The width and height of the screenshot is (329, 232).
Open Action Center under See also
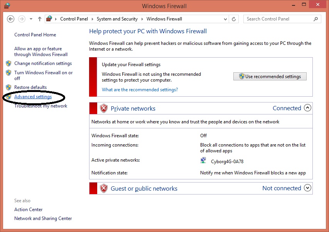[28, 210]
